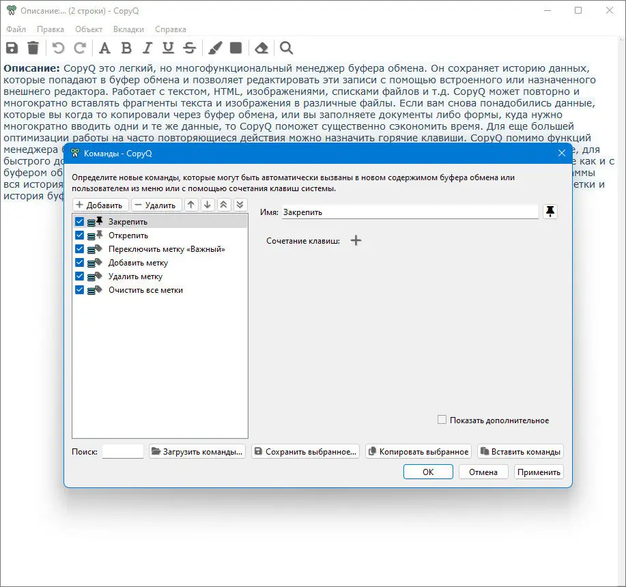Select the Открепить command row
626x587 pixels.
[160, 235]
